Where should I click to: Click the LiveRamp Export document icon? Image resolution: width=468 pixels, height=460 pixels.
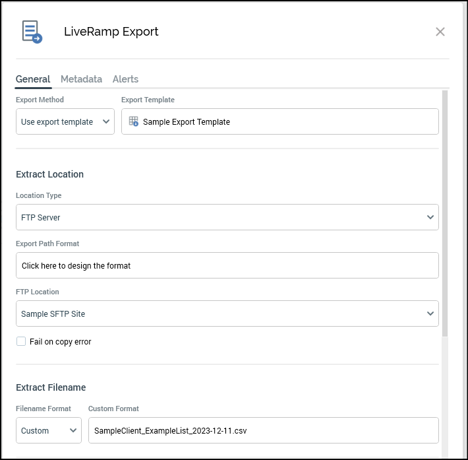[x=32, y=32]
